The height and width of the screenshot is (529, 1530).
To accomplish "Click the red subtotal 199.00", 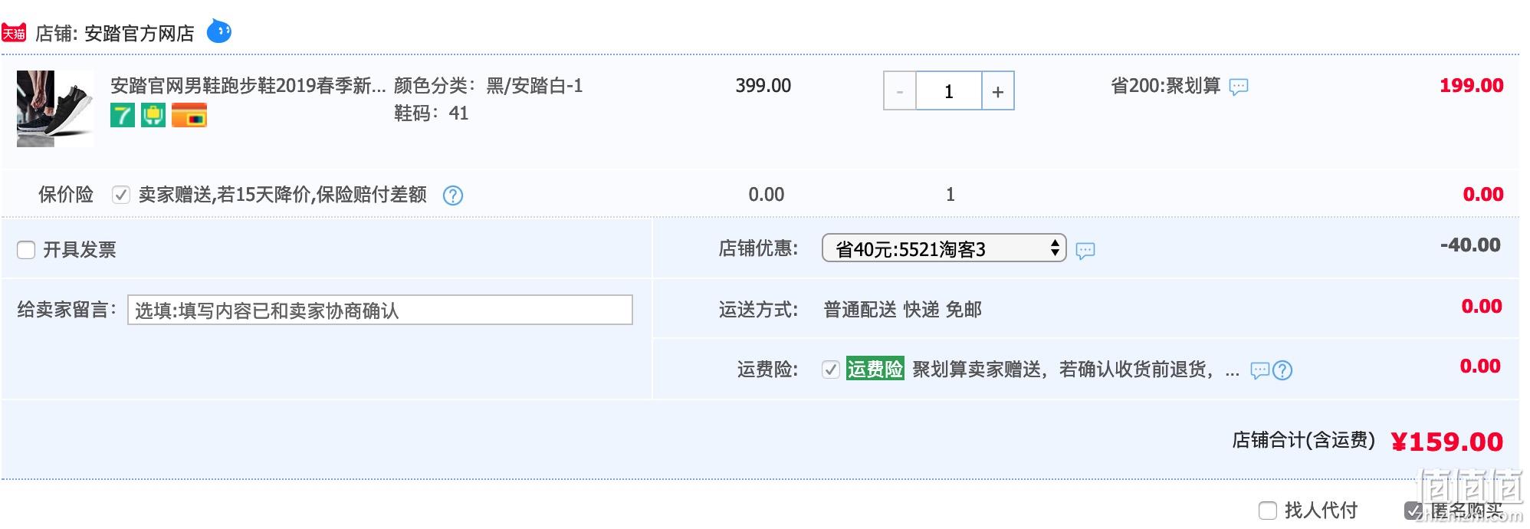I will pyautogui.click(x=1472, y=85).
